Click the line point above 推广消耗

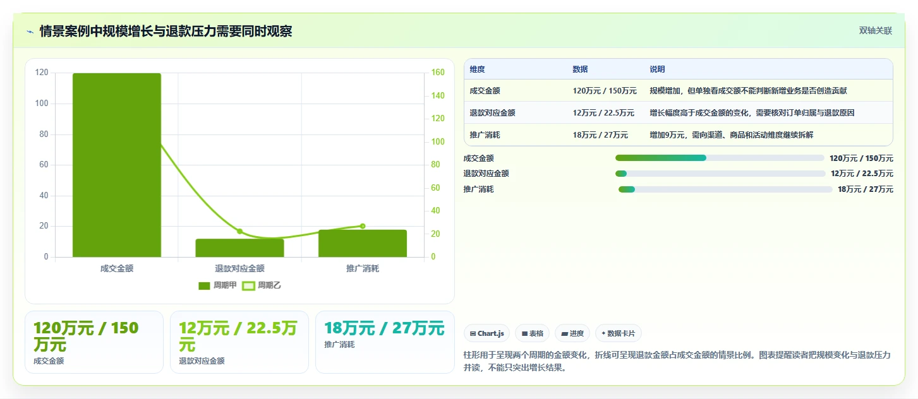363,226
